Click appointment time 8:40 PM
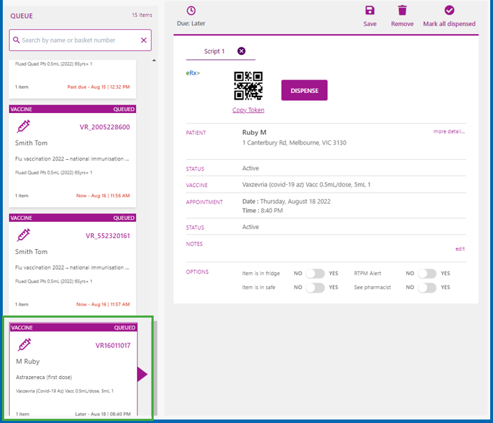This screenshot has width=493, height=423. tap(272, 211)
